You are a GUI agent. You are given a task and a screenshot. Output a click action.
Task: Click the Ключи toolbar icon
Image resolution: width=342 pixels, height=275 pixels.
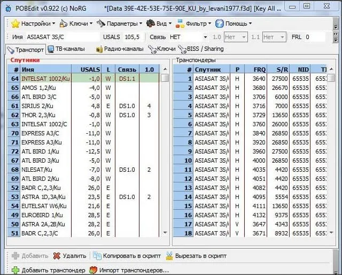click(64, 24)
